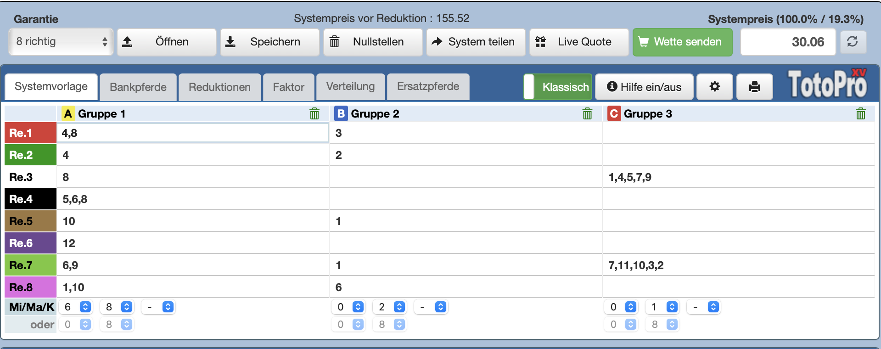Click the Systempreis field showing 30.06
Viewport: 881px width, 349px height.
coord(788,42)
